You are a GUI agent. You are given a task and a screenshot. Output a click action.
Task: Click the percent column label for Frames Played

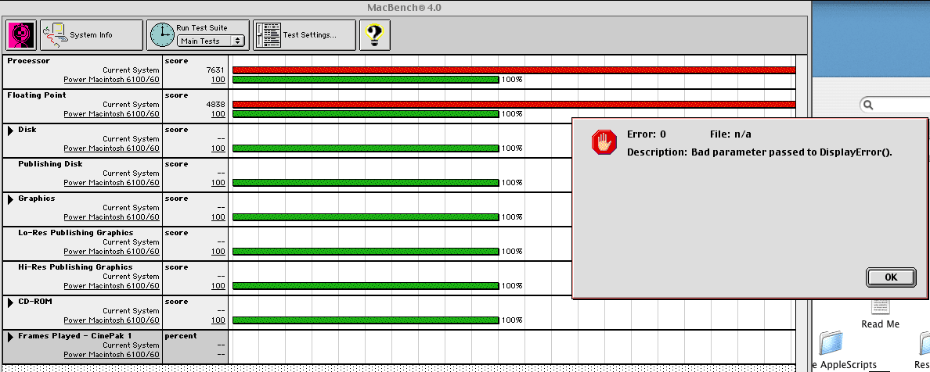click(x=180, y=336)
